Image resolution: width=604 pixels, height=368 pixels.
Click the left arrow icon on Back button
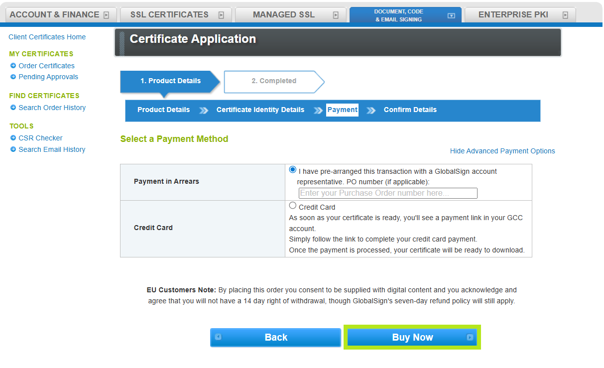(218, 337)
